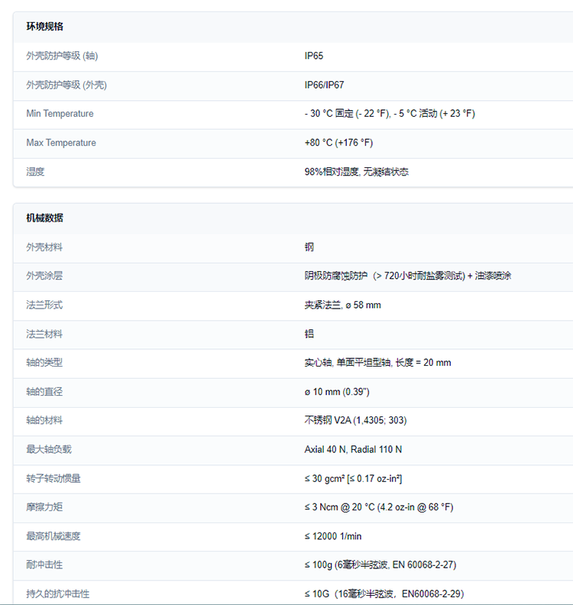Click the Min Temperature label
573x605 pixels.
point(60,113)
